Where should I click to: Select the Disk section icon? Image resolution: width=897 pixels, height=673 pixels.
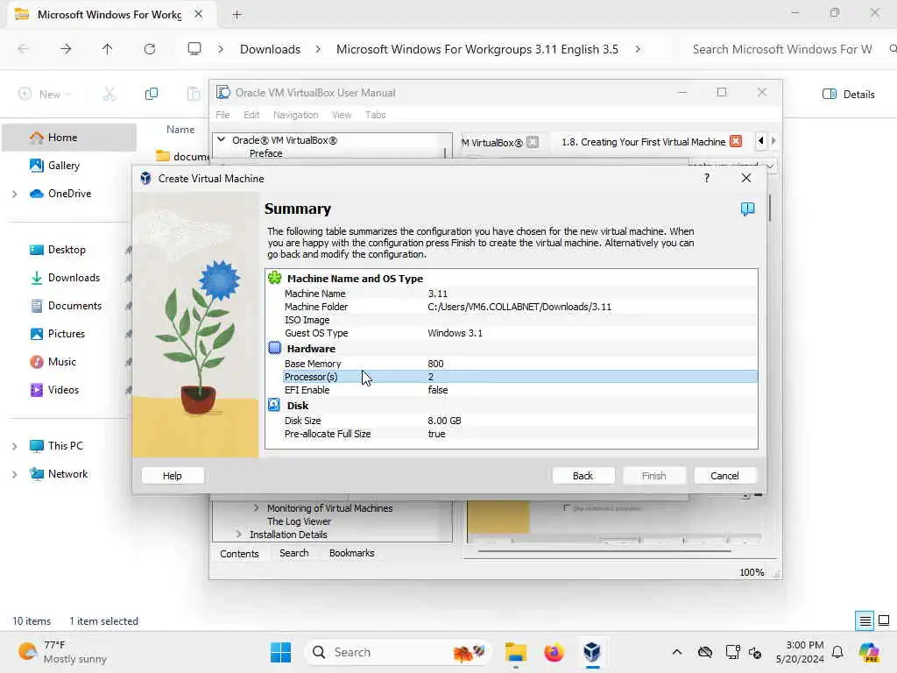click(274, 405)
